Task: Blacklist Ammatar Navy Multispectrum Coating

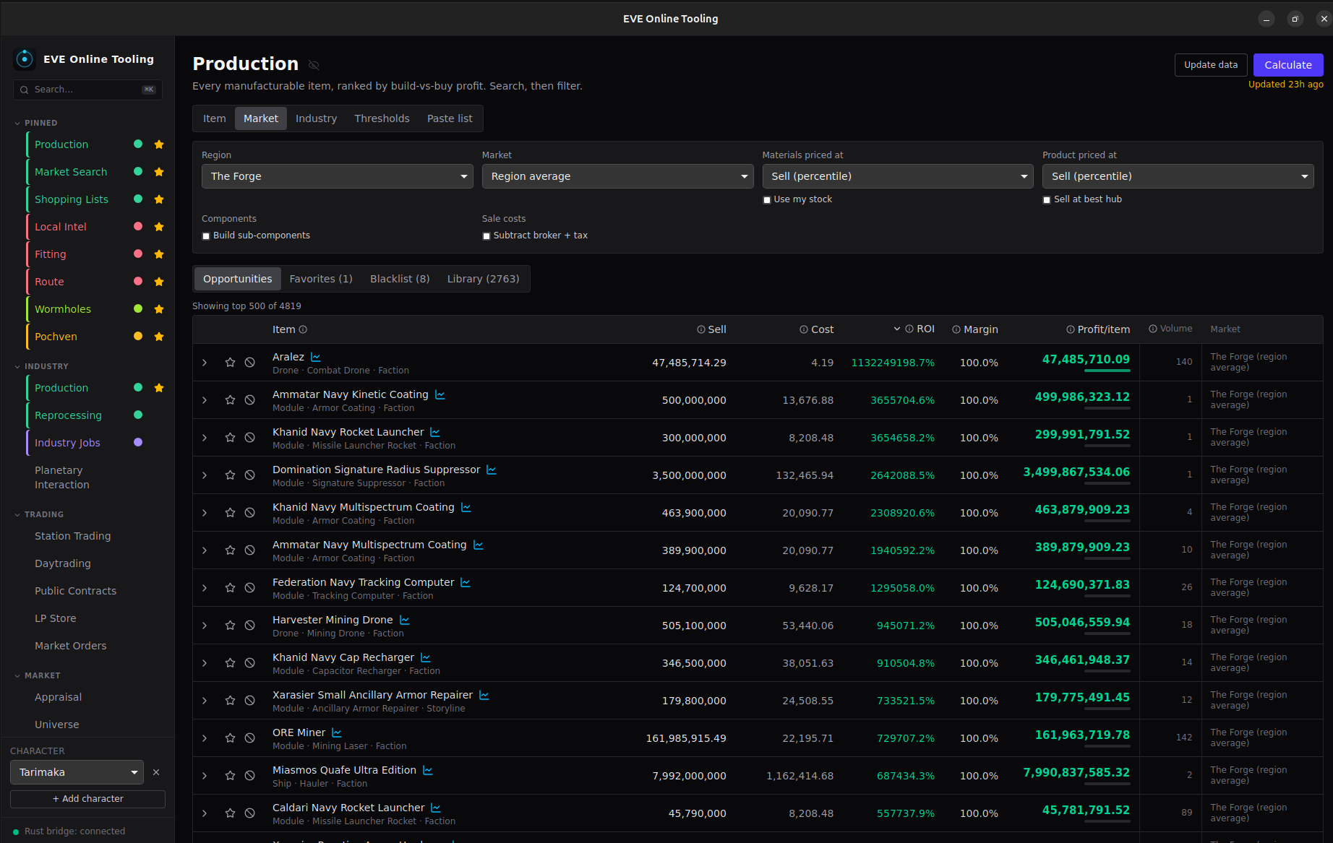Action: [x=249, y=550]
